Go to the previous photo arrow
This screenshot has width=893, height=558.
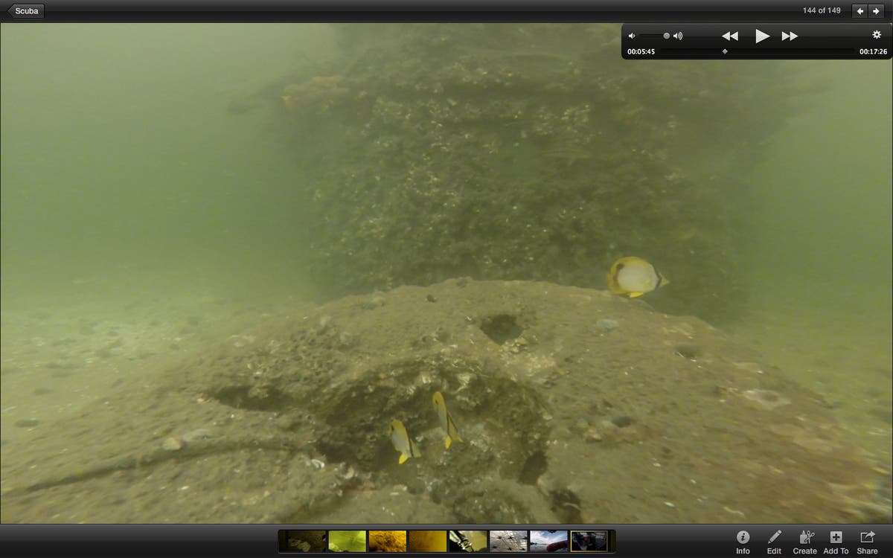[860, 11]
